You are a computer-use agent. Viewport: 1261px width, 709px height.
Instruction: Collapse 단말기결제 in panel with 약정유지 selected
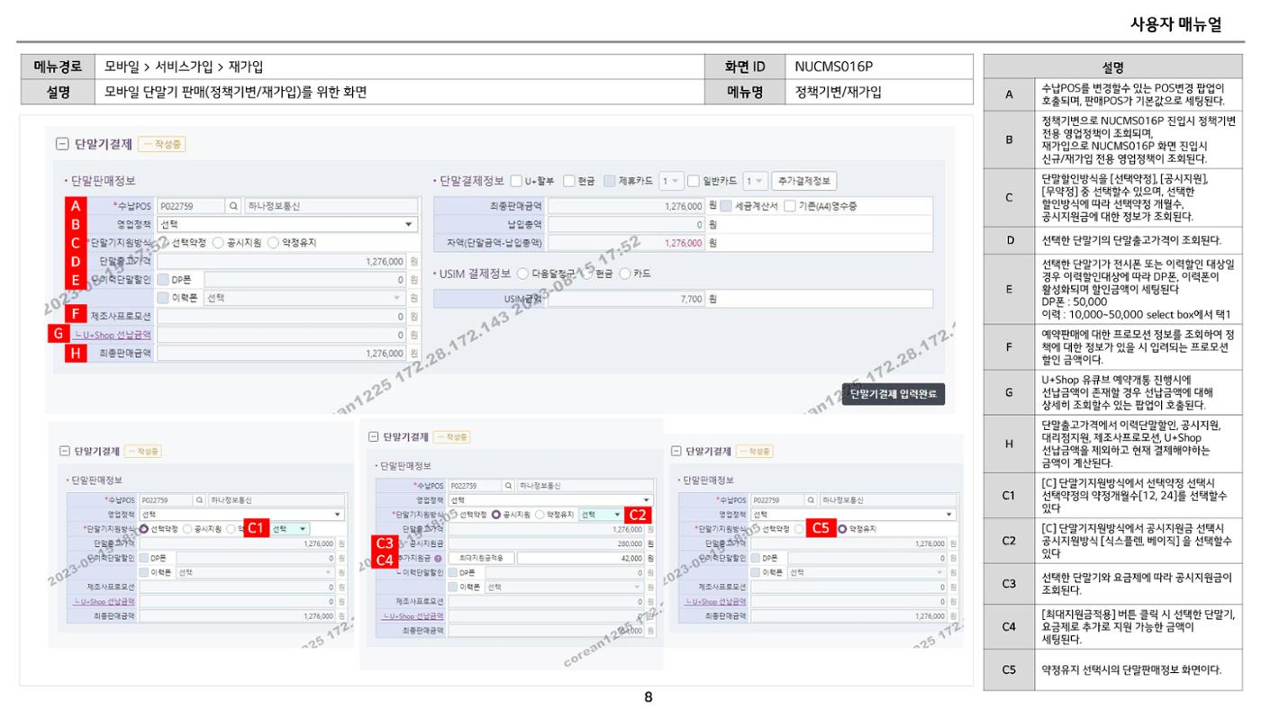[x=676, y=451]
